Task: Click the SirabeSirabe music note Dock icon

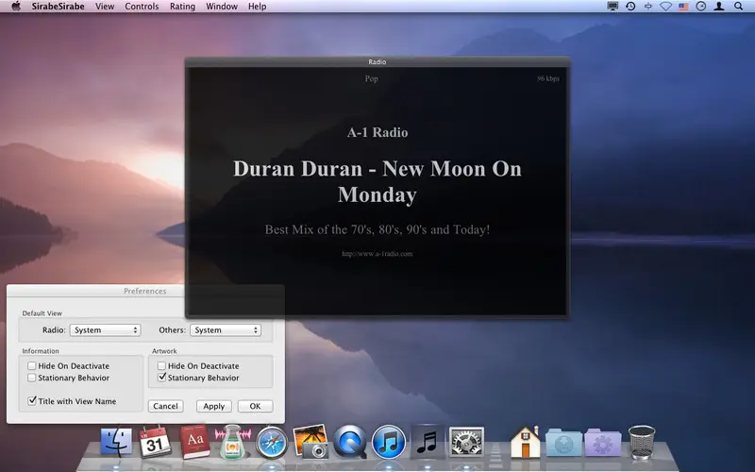Action: tap(427, 442)
